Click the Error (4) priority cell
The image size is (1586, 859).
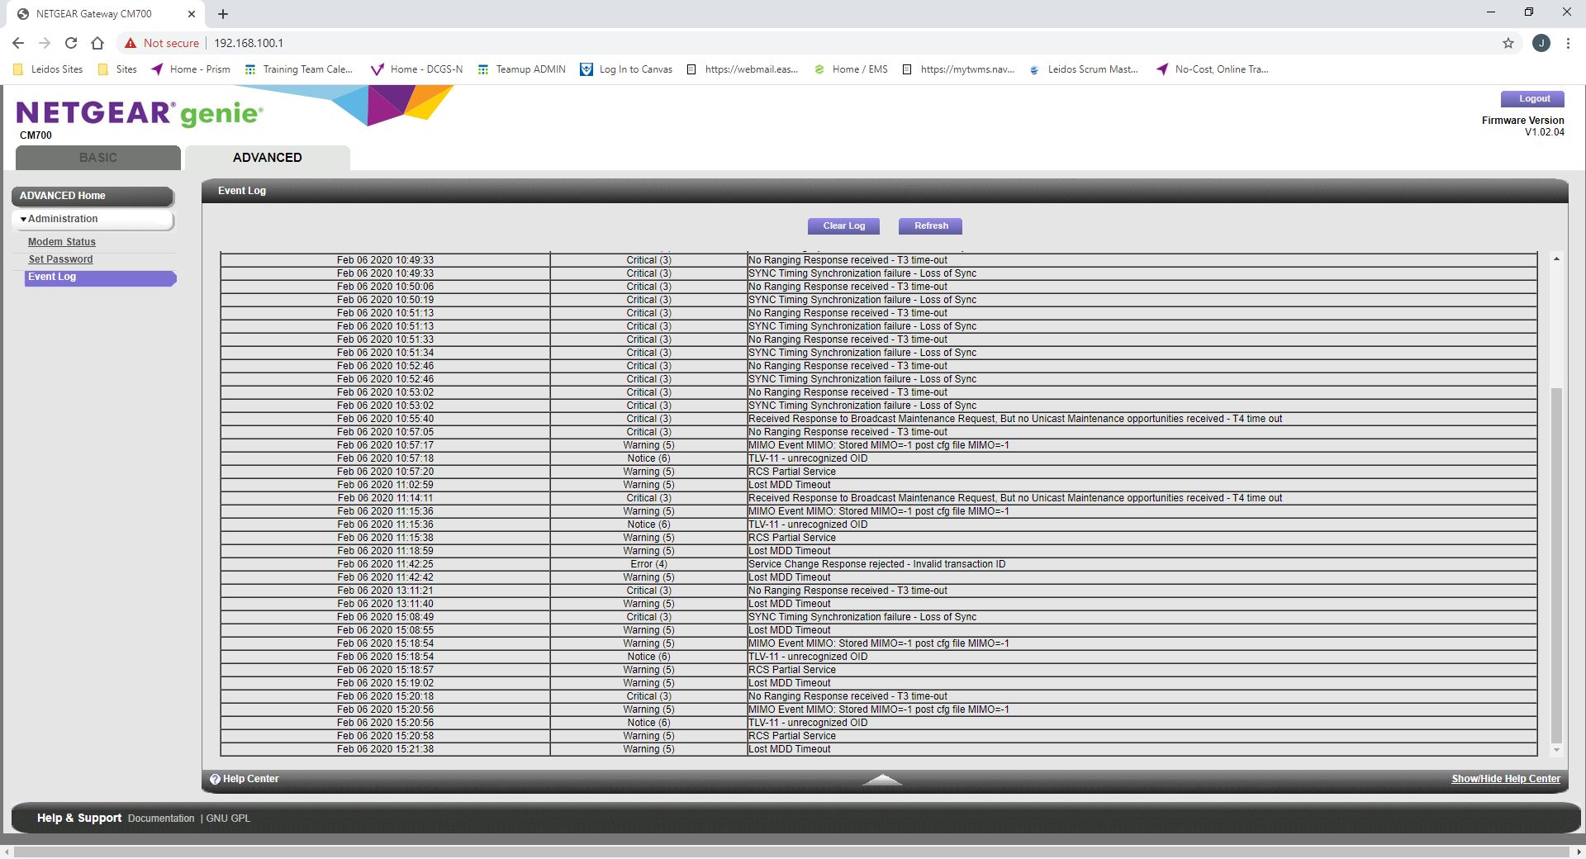[649, 564]
